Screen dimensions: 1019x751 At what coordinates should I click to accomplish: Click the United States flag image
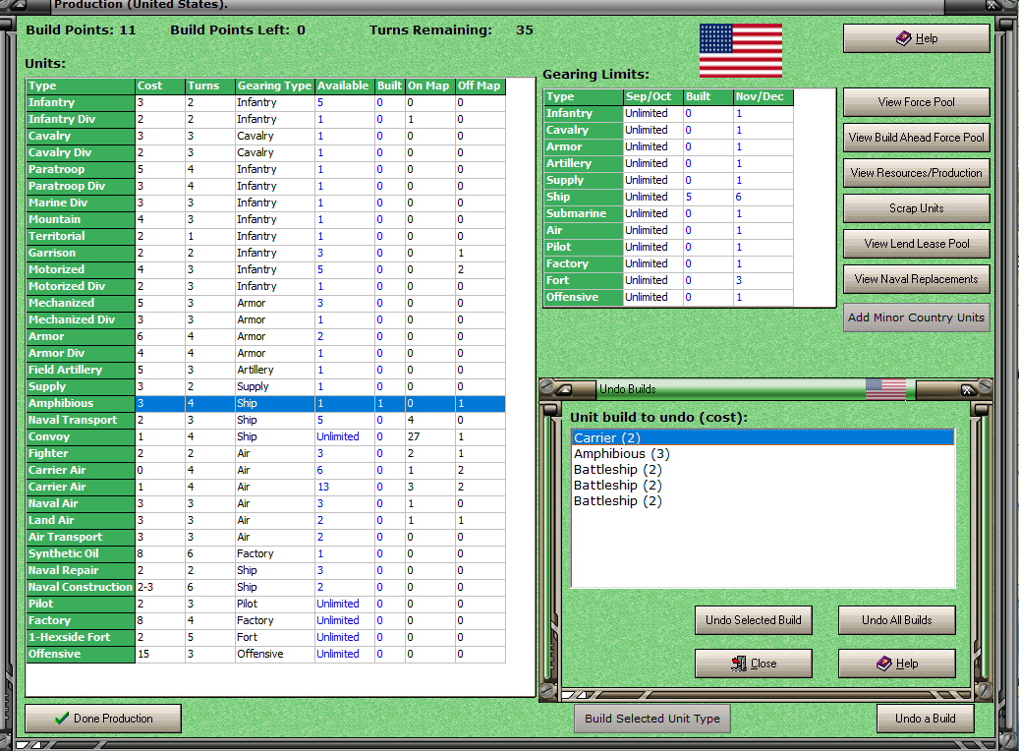(x=740, y=51)
